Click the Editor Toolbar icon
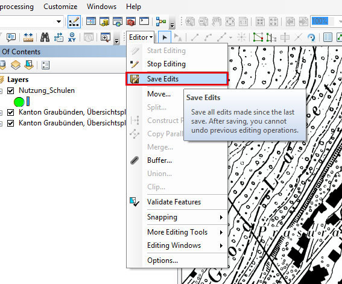The image size is (342, 284). coord(74,22)
